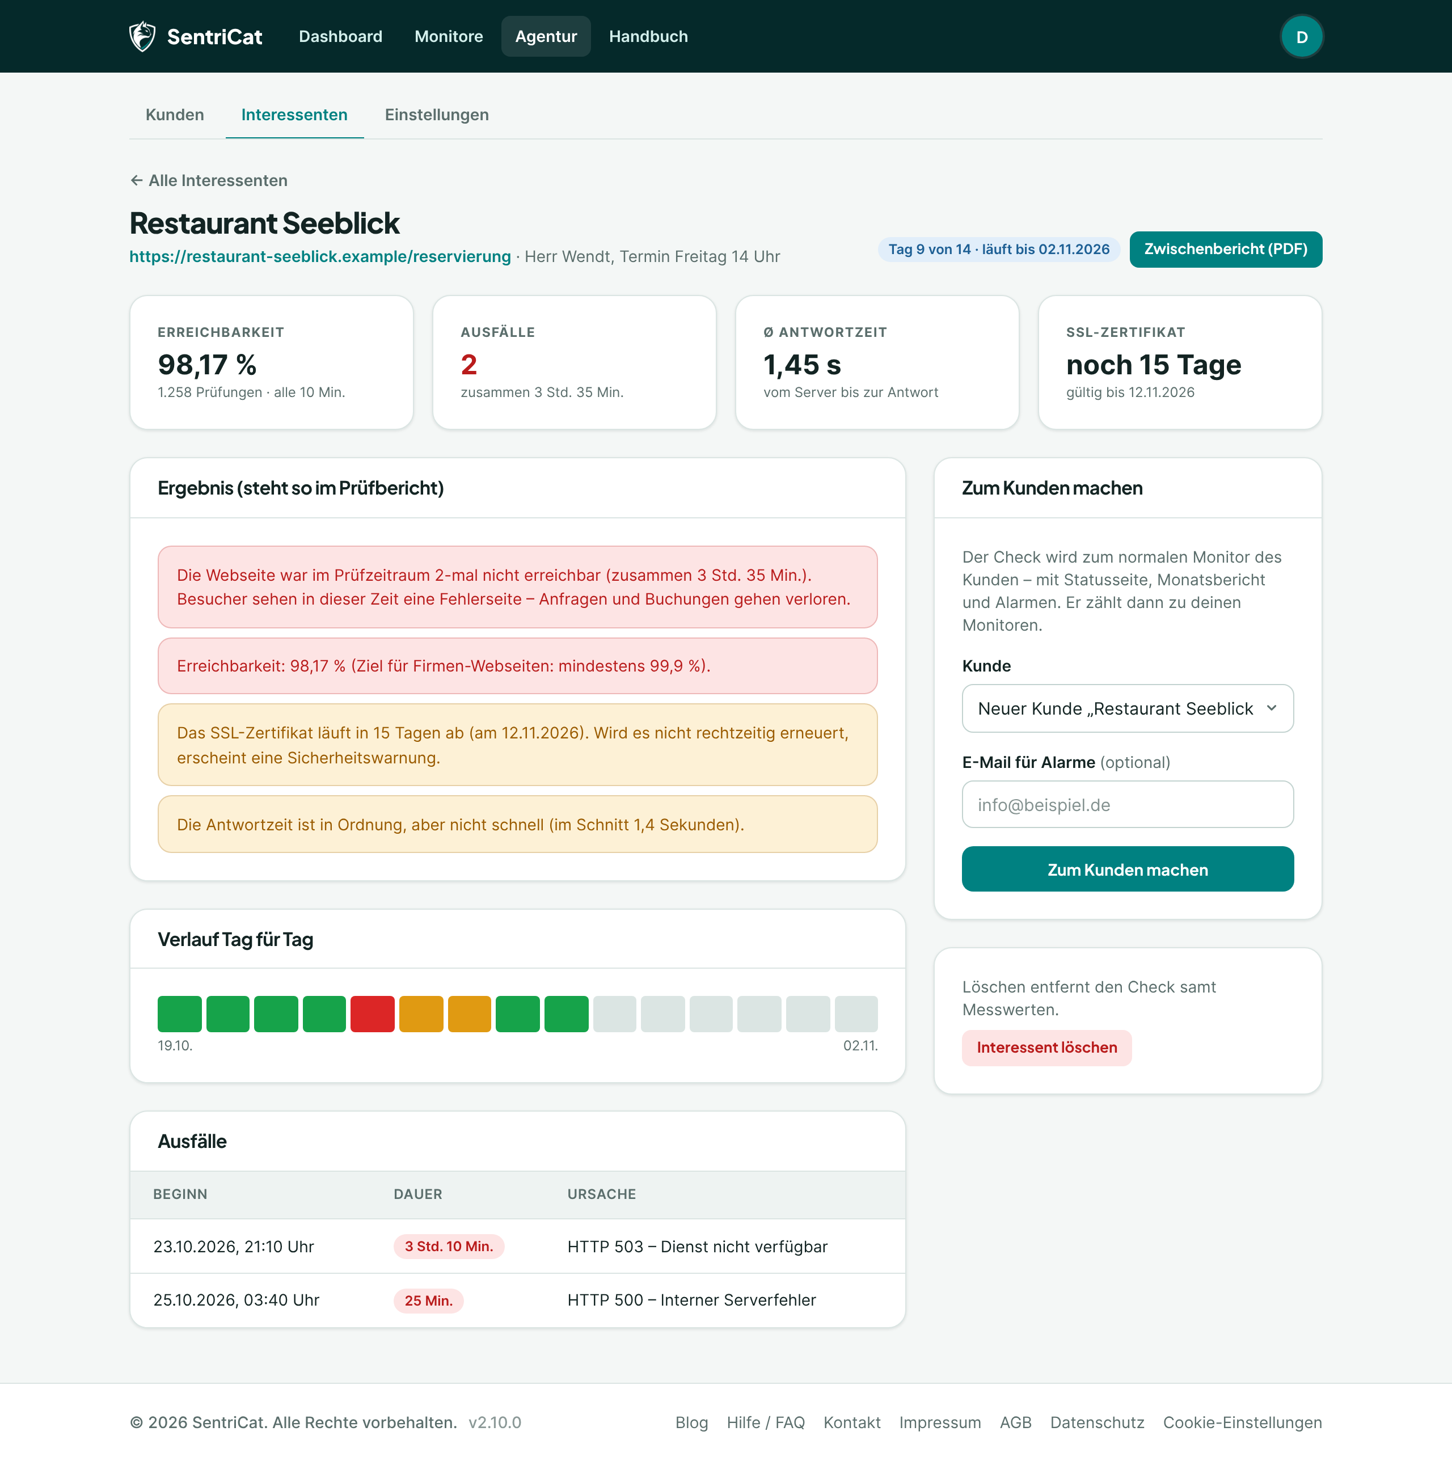The image size is (1452, 1461).
Task: Click "HTTP 503 – Dienst nicht verfügbar" cell
Action: click(x=697, y=1247)
